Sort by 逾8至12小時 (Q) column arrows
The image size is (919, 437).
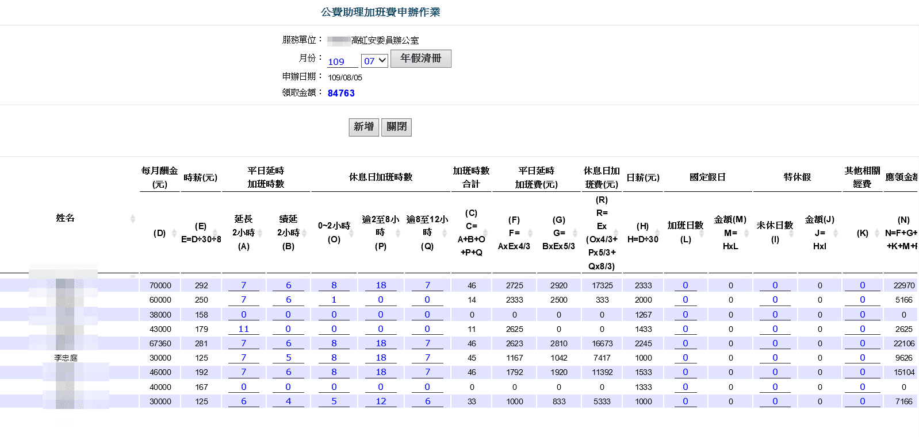444,233
